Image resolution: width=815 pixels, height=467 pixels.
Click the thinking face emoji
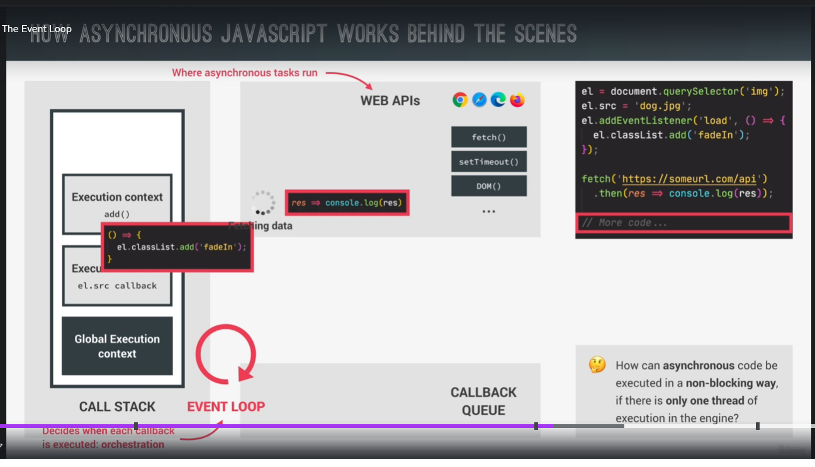click(597, 364)
